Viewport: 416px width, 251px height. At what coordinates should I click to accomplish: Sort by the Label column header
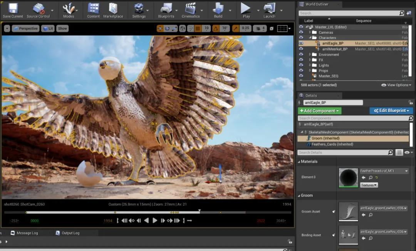[x=309, y=21]
